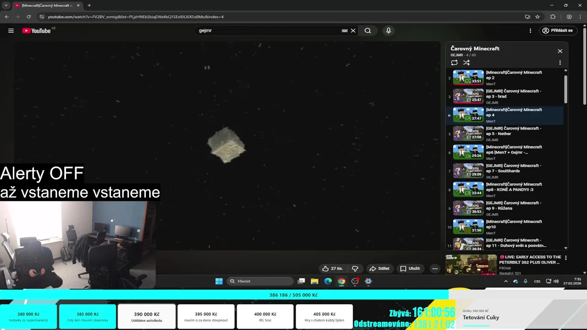The height and width of the screenshot is (330, 587).
Task: Open a new browser tab
Action: coord(89,5)
